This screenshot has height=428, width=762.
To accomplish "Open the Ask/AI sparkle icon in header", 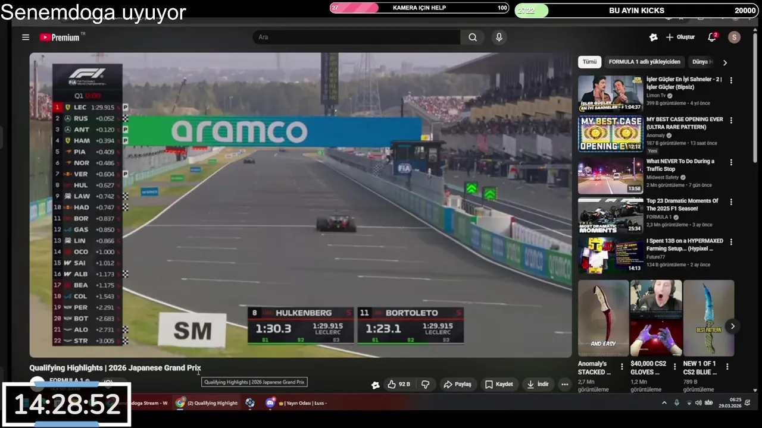I will (653, 37).
